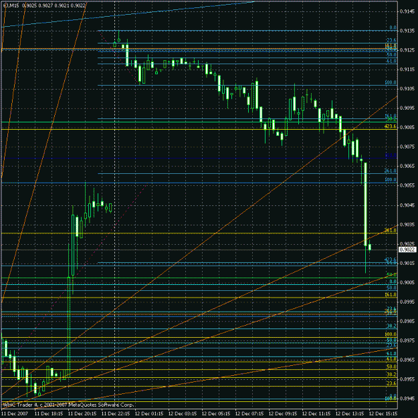This screenshot has height=418, width=418.
Task: Click the blue 38.2 Fibonacci label
Action: 392,326
